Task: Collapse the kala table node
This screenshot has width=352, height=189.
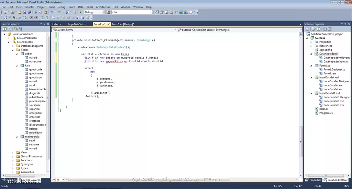Action: 17,66
